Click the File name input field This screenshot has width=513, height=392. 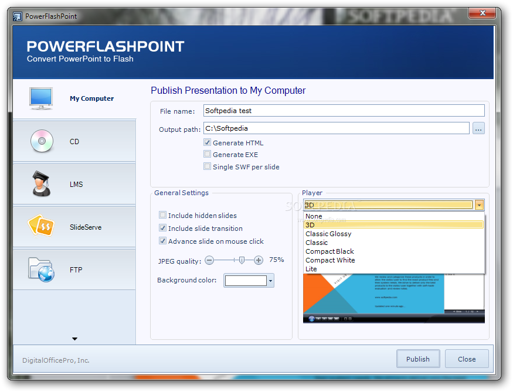click(344, 111)
